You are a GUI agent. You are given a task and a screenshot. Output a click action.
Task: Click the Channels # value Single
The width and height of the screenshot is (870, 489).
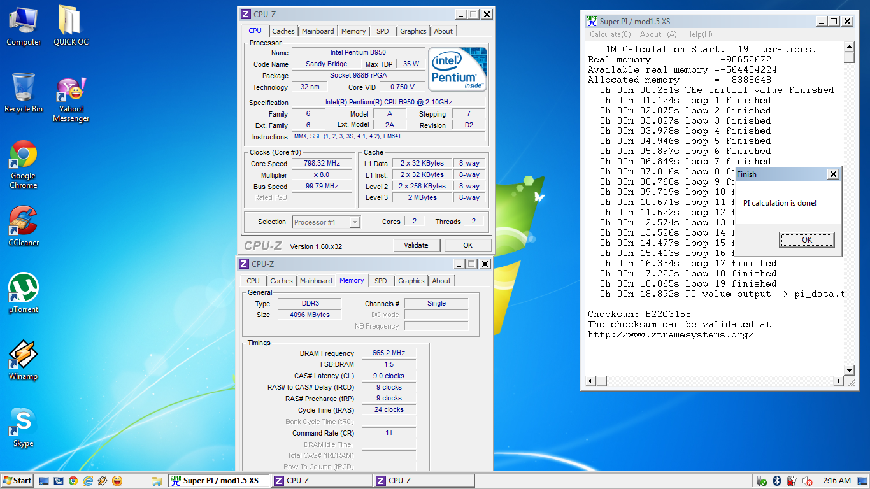pos(436,304)
